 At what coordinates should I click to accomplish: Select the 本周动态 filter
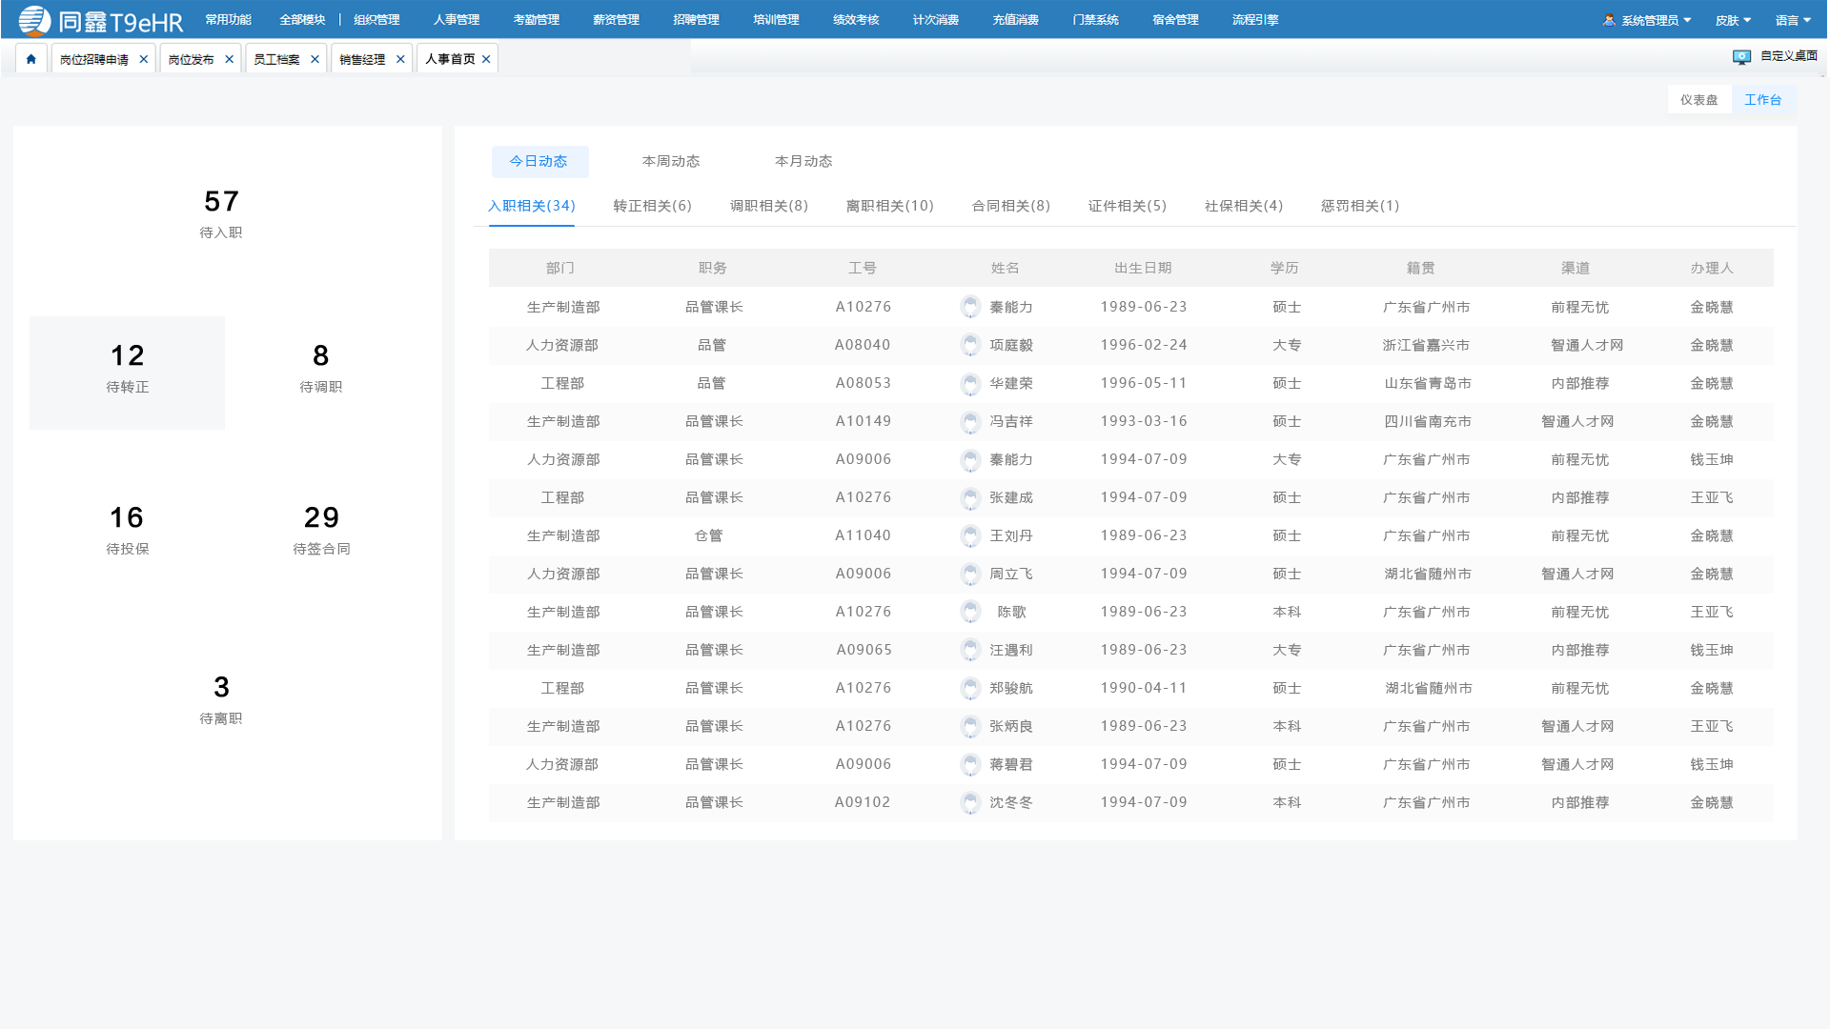[671, 161]
